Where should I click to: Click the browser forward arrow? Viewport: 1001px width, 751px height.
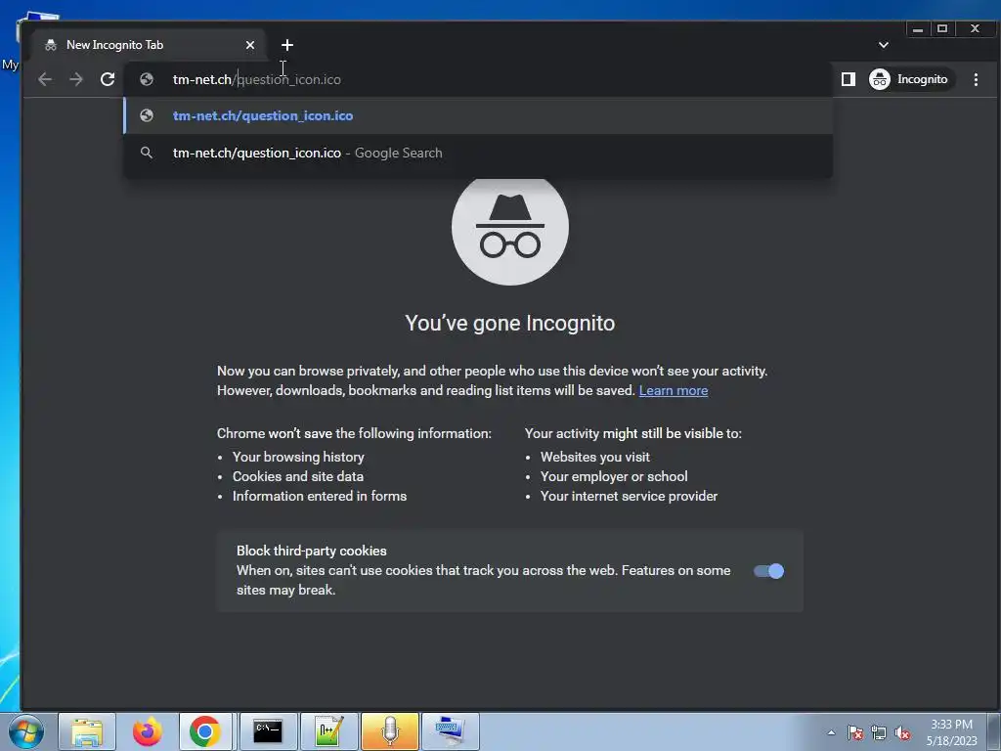pyautogui.click(x=76, y=79)
